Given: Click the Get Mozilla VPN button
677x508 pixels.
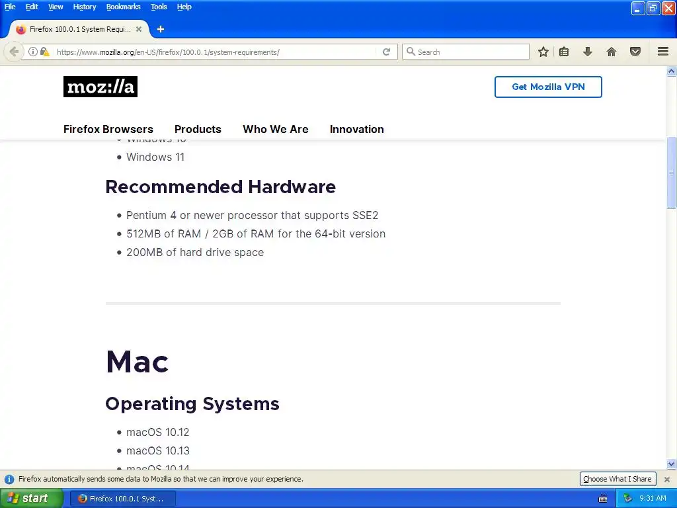Looking at the screenshot, I should pos(548,87).
